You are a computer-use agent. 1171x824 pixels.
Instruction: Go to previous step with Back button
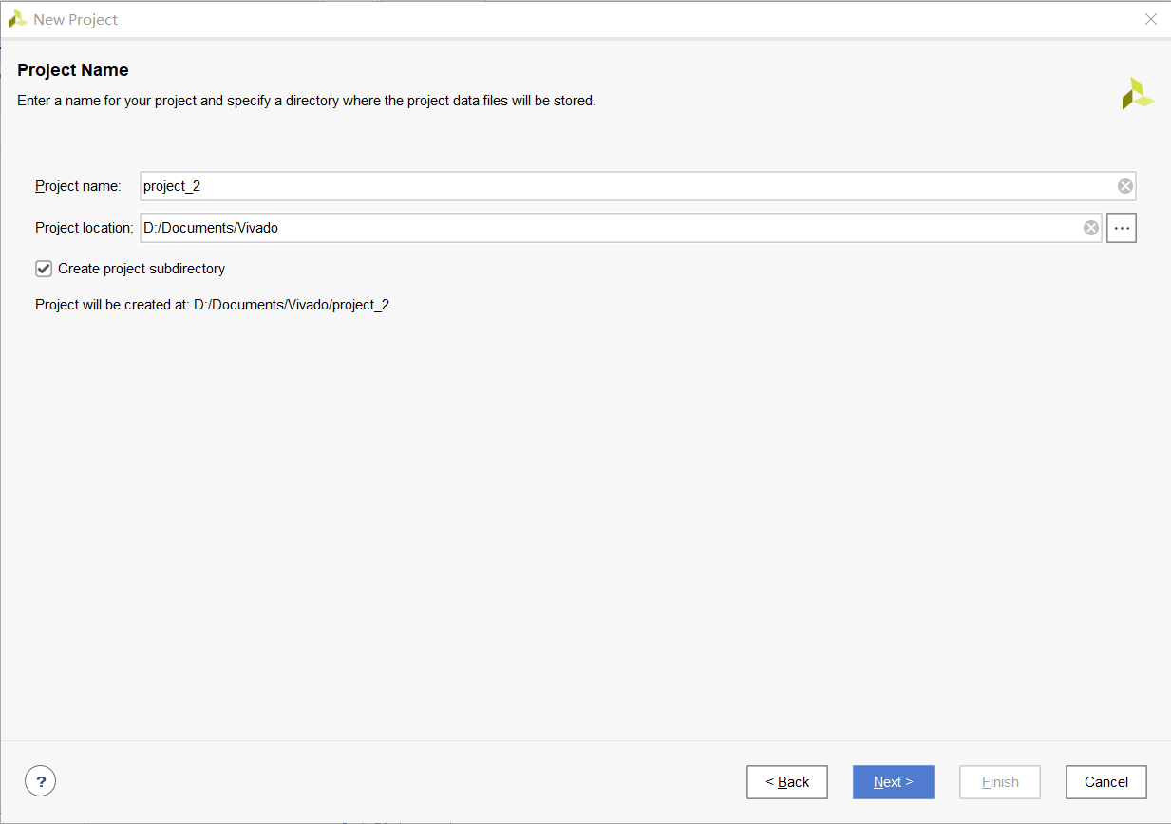(x=786, y=782)
